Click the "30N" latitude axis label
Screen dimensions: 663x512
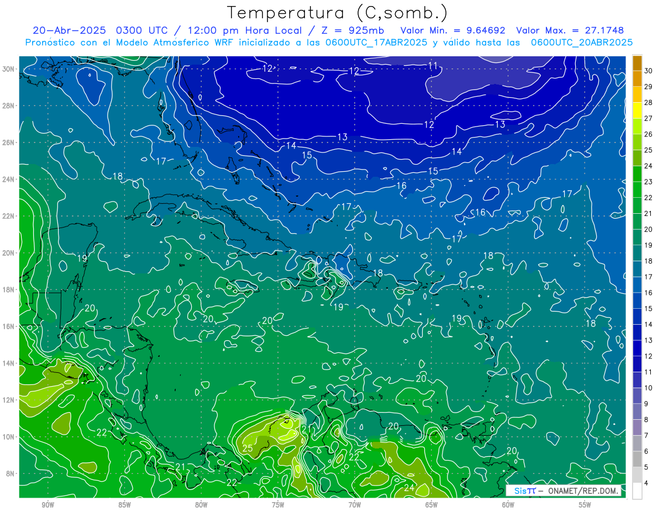pyautogui.click(x=9, y=69)
